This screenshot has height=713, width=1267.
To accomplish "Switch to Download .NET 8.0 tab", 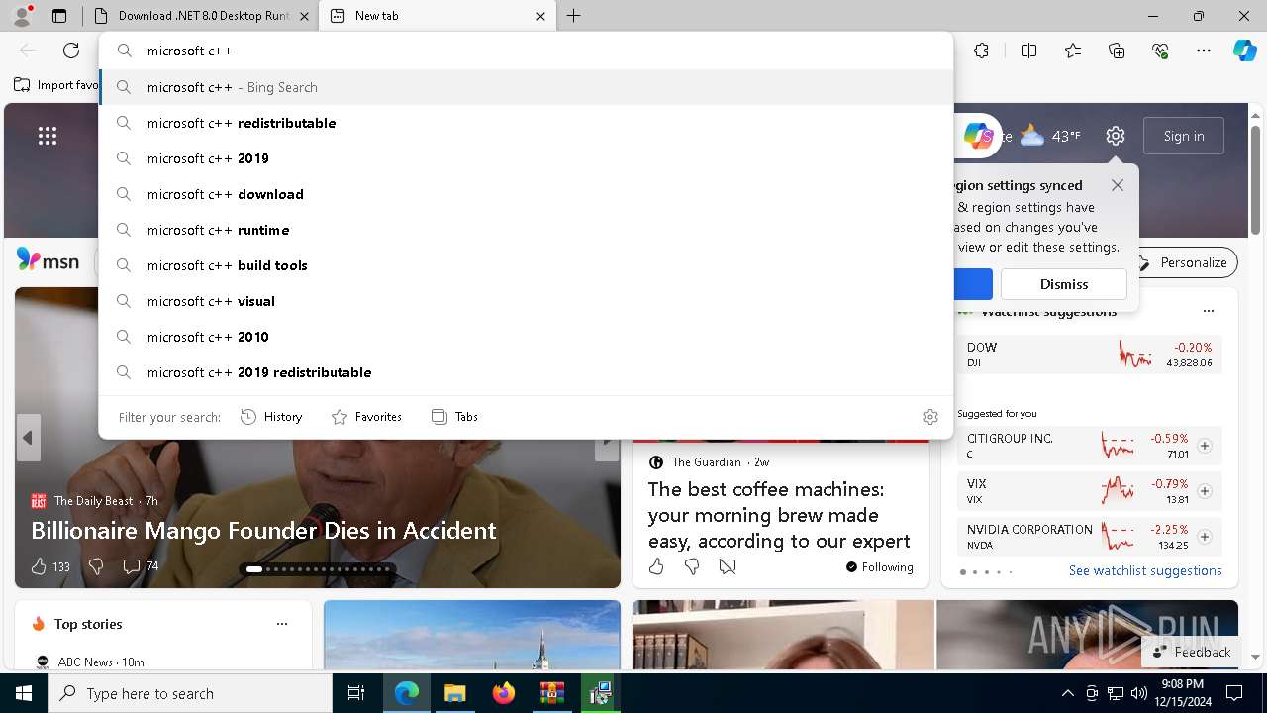I will tap(202, 16).
